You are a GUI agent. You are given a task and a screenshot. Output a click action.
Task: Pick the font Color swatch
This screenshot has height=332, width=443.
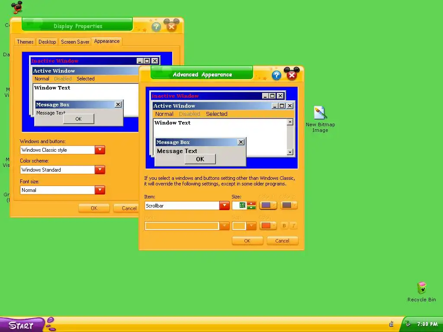click(268, 226)
